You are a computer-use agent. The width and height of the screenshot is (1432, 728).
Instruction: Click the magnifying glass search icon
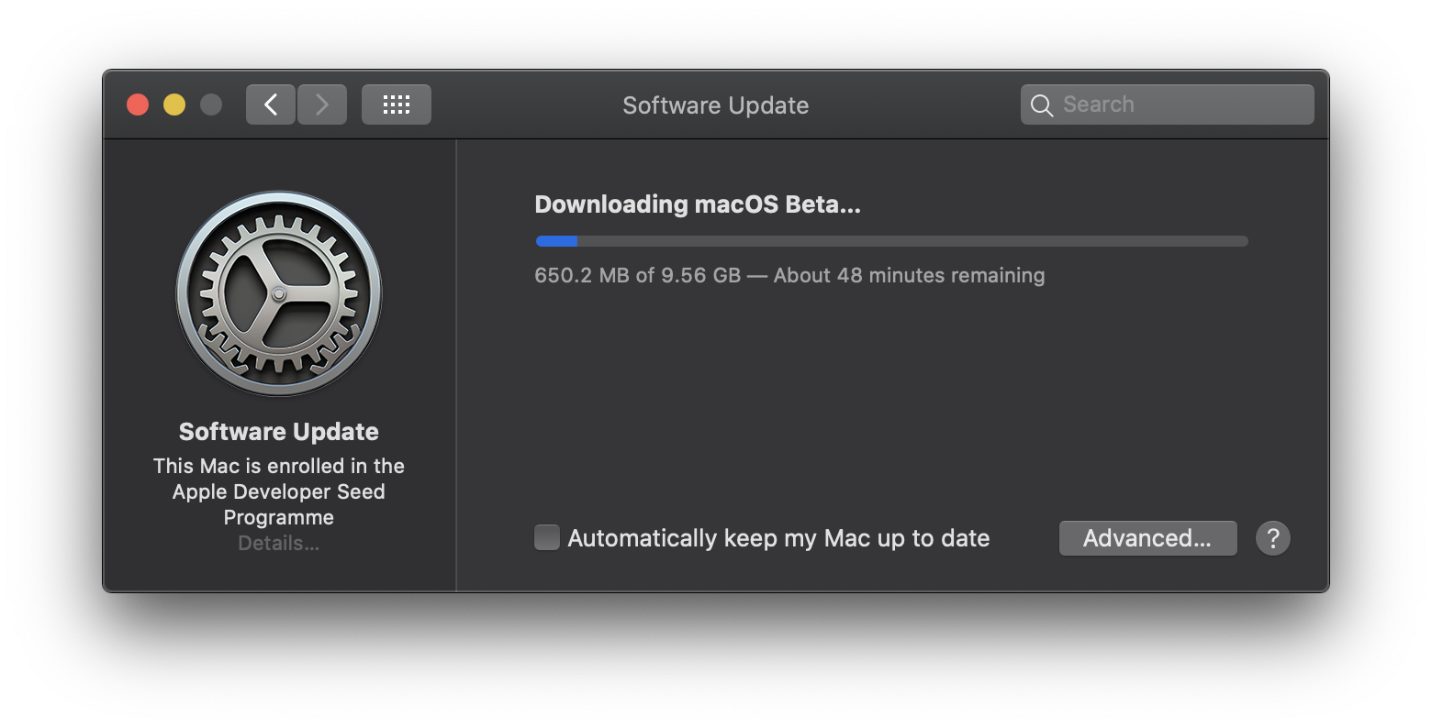[1042, 104]
